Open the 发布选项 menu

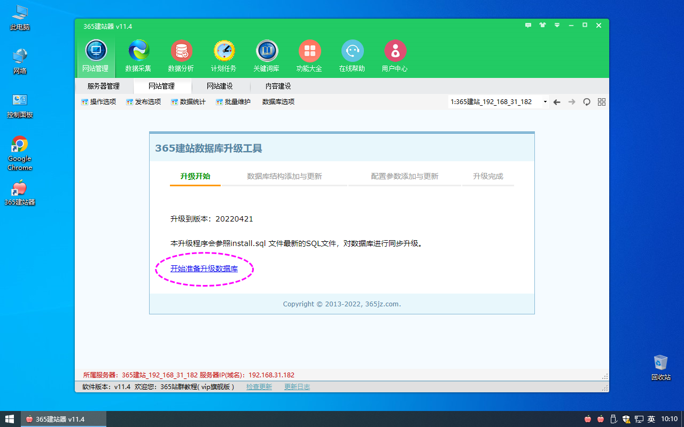click(x=144, y=102)
